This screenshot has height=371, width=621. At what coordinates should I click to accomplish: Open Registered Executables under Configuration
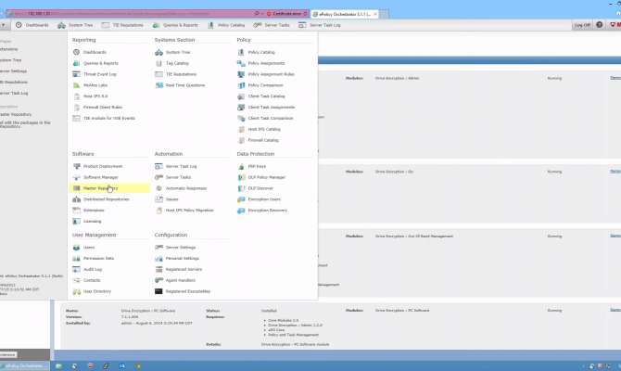pos(187,291)
